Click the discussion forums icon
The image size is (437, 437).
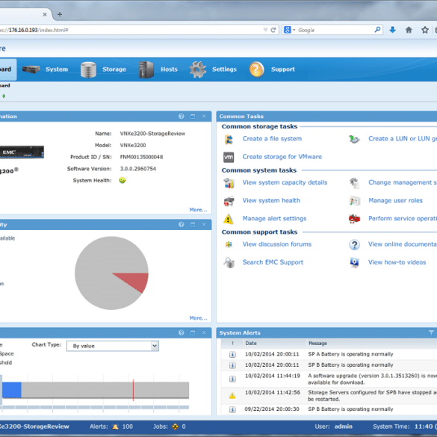229,244
